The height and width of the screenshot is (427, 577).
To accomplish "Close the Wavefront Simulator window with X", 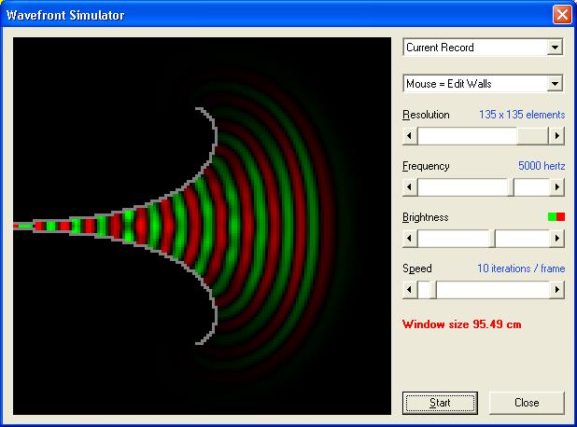I will (x=562, y=15).
